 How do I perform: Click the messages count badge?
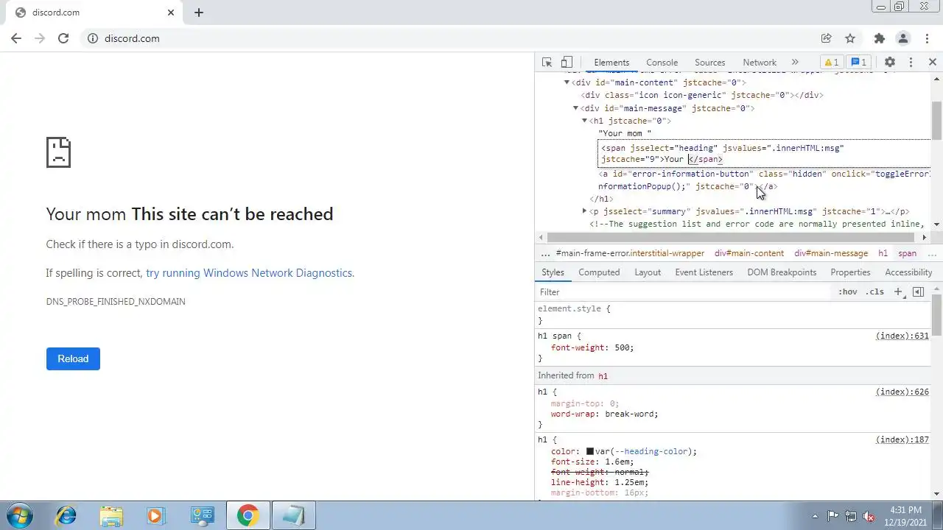(x=858, y=63)
